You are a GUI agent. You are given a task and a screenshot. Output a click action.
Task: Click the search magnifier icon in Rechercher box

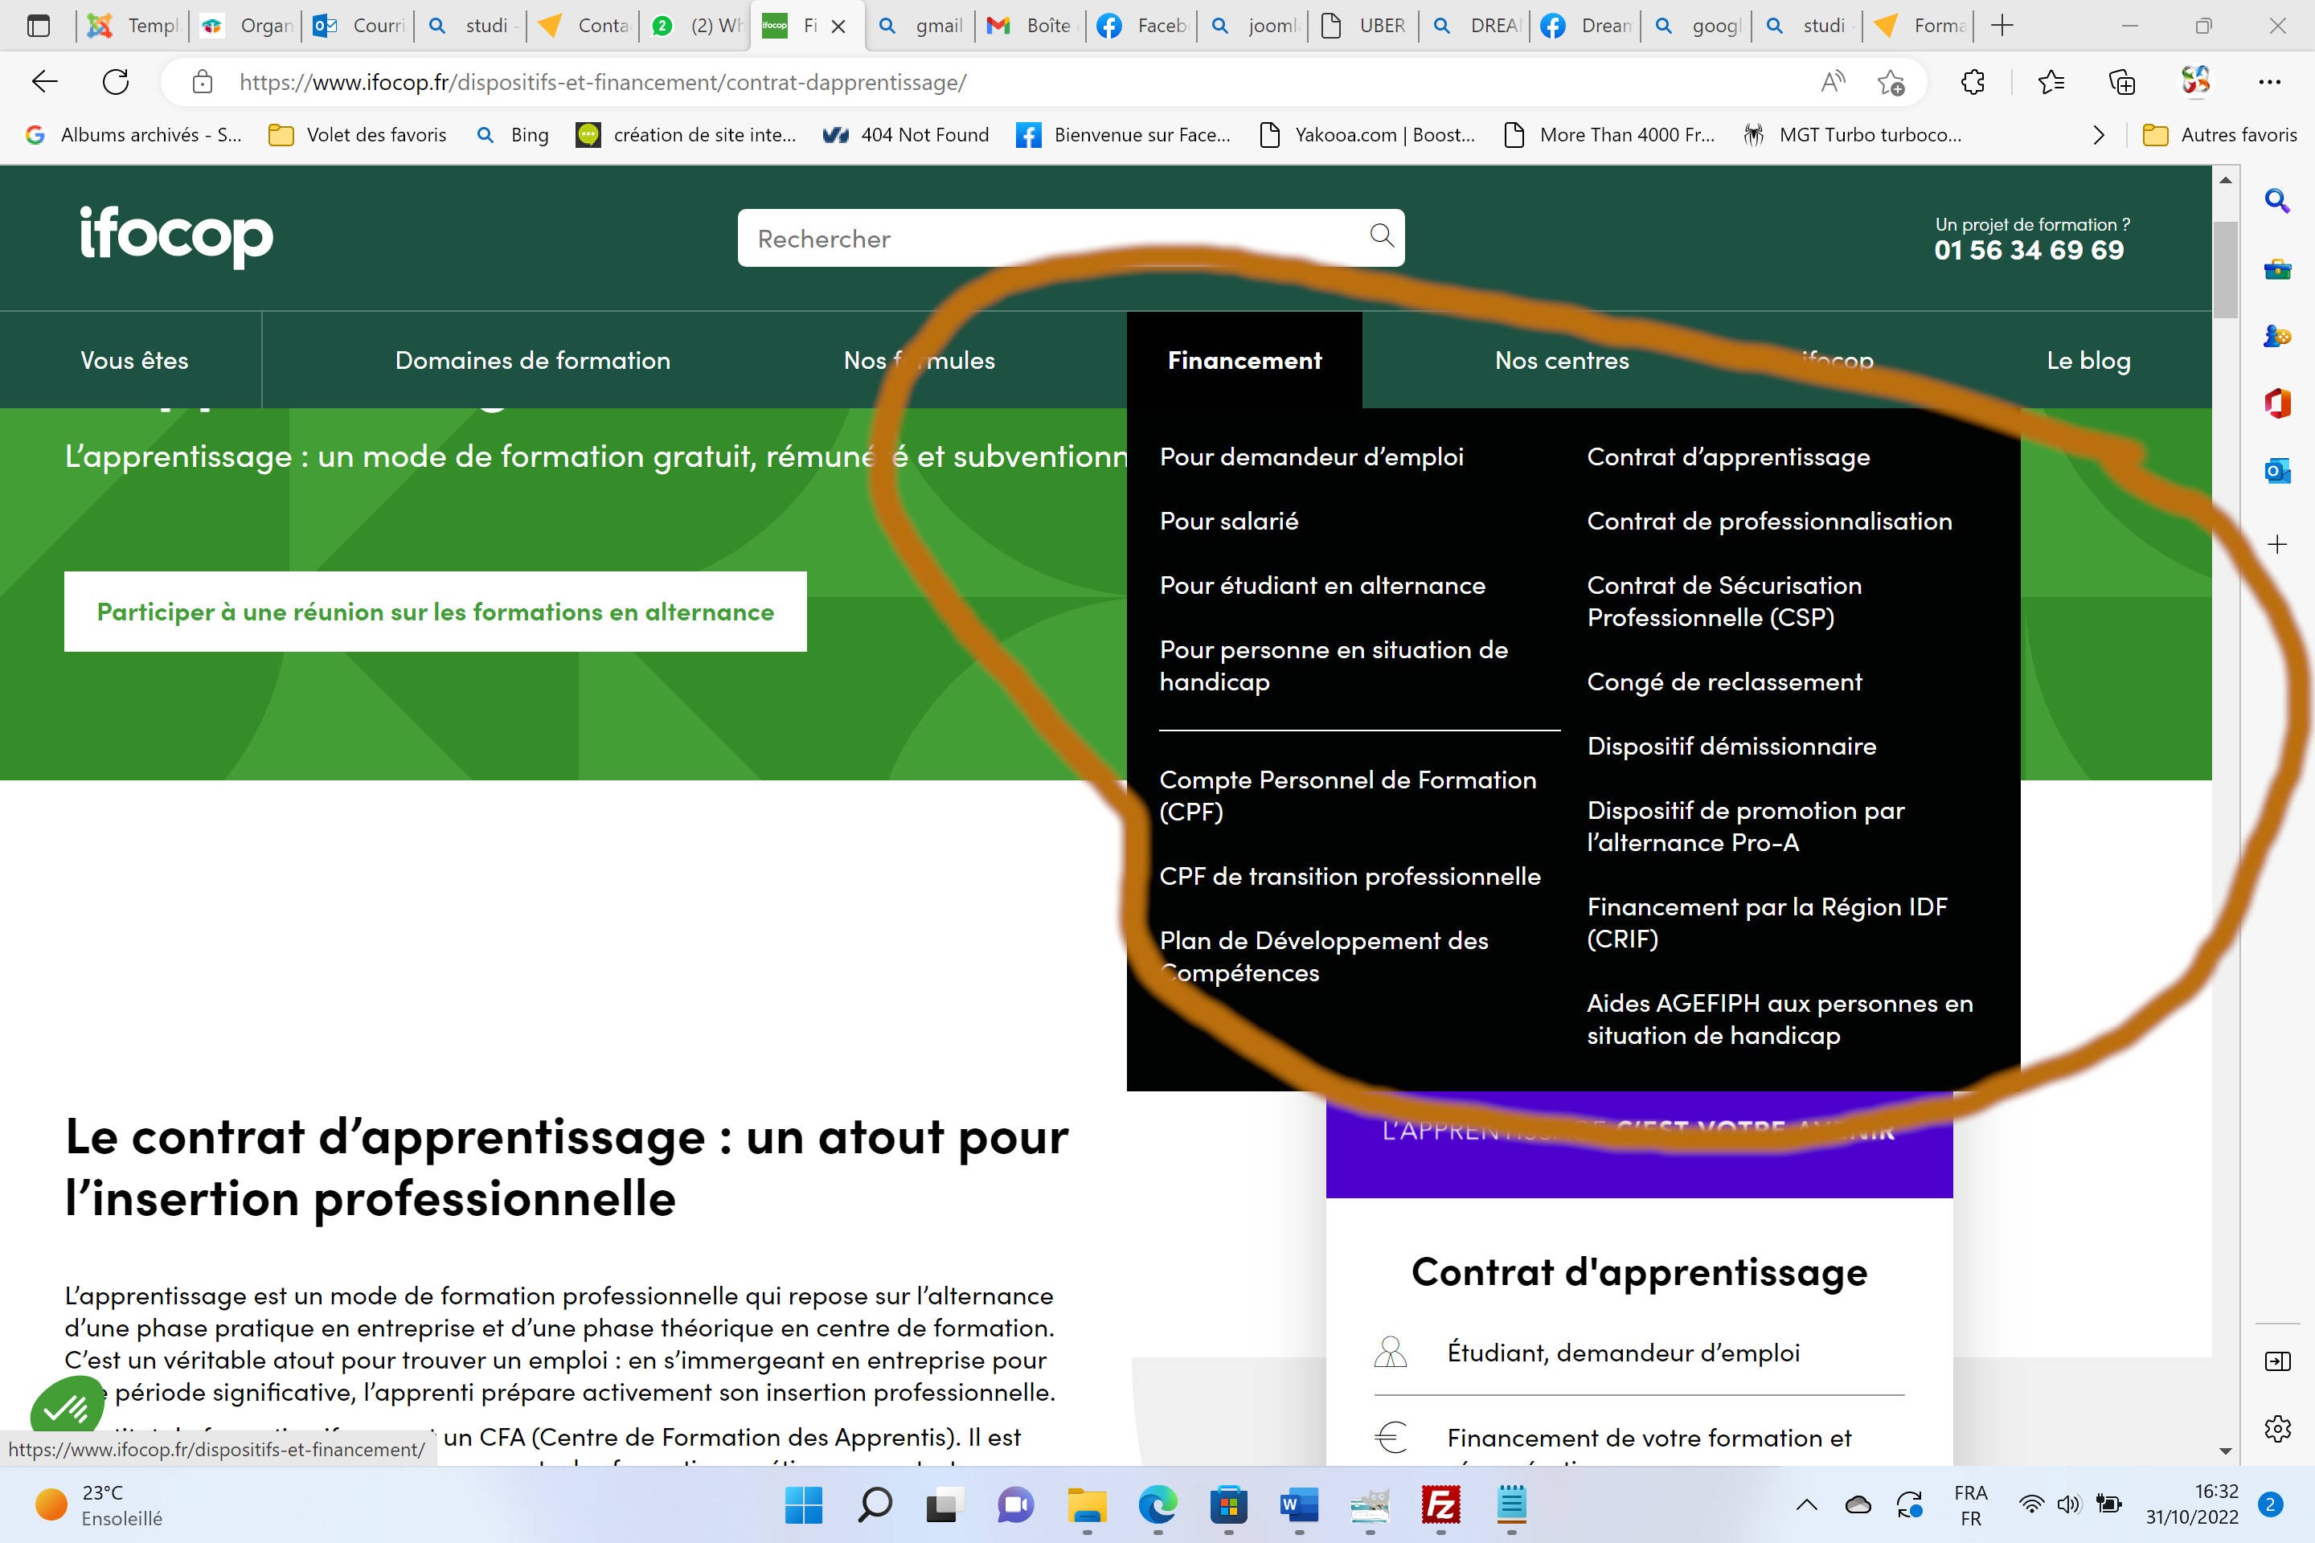[1382, 235]
